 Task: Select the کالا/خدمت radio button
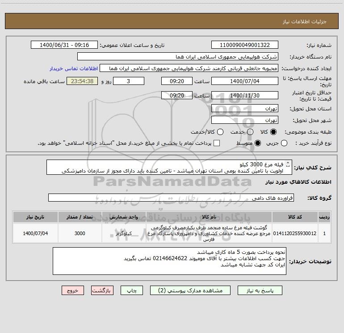tap(220, 132)
